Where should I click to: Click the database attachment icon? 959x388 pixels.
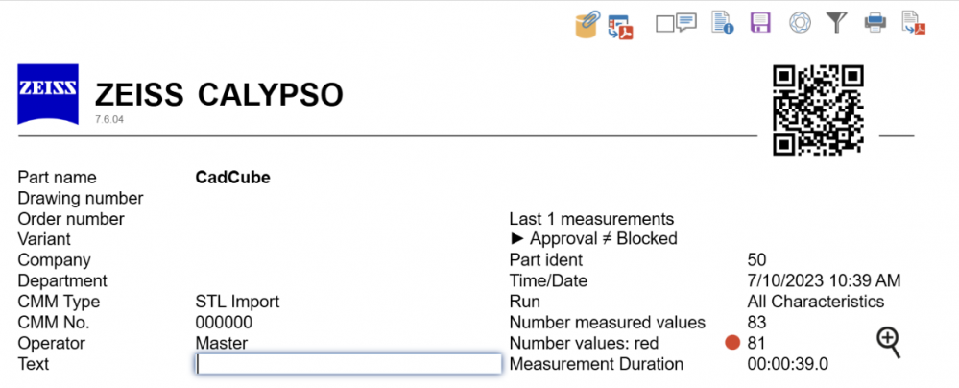[587, 24]
